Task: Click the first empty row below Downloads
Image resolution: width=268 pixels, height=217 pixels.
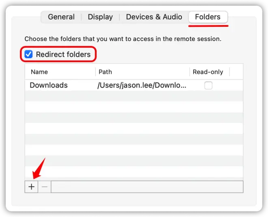Action: tap(134, 96)
